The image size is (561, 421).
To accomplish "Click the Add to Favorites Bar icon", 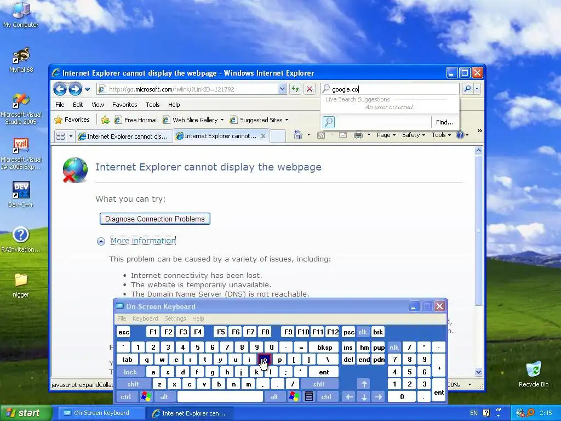I will tap(105, 120).
